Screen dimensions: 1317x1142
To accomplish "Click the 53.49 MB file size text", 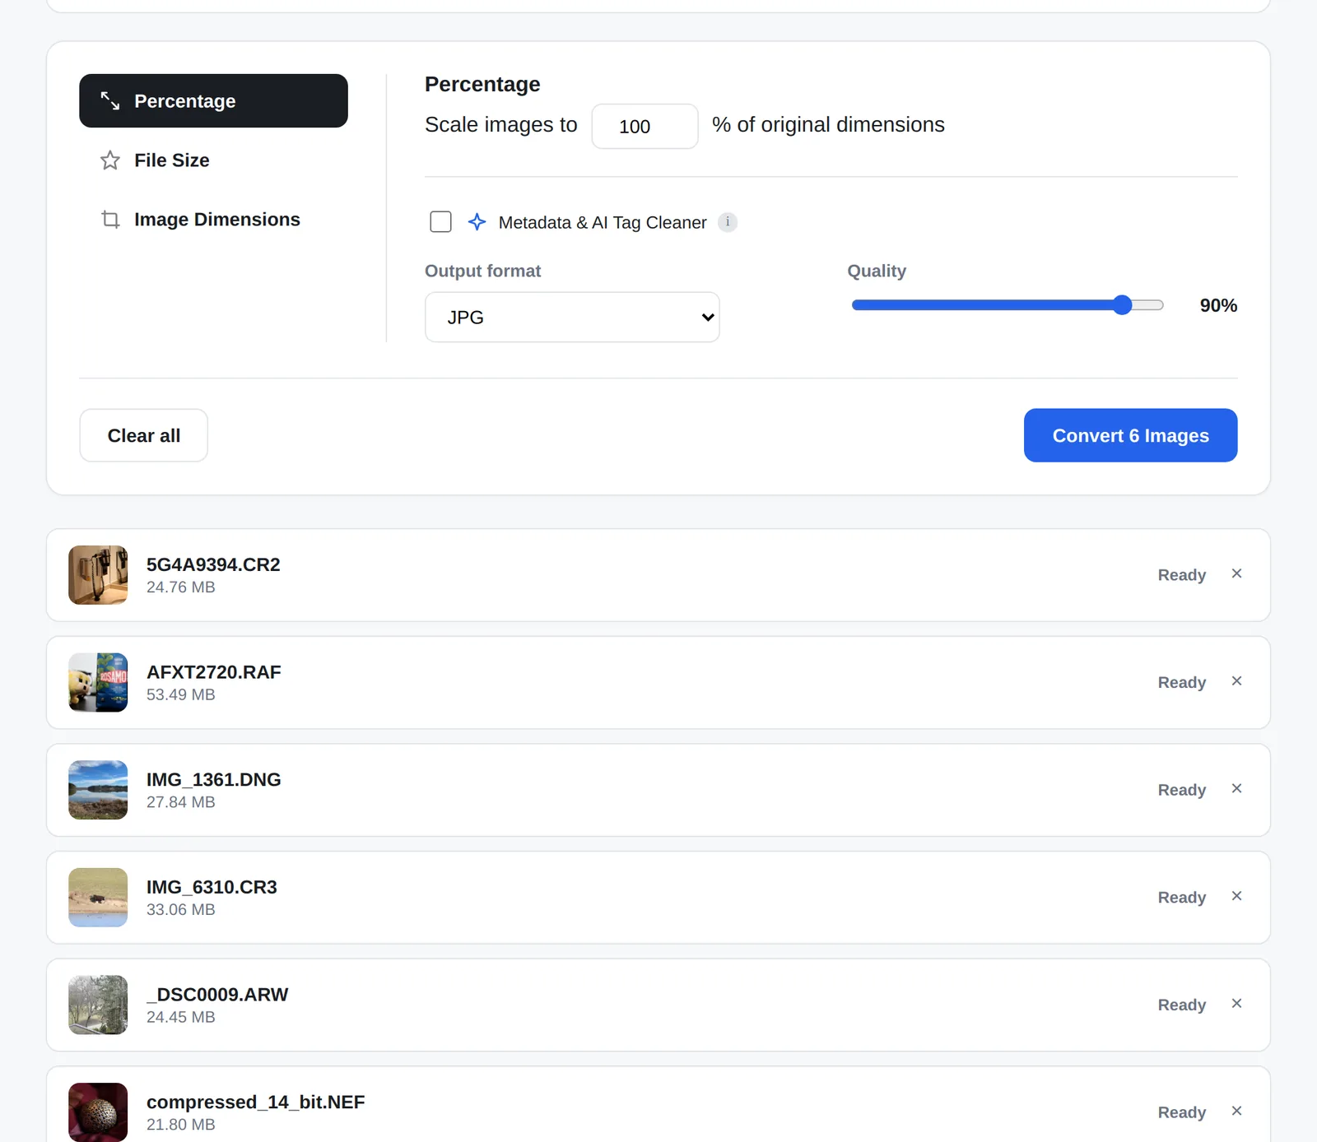I will [181, 694].
